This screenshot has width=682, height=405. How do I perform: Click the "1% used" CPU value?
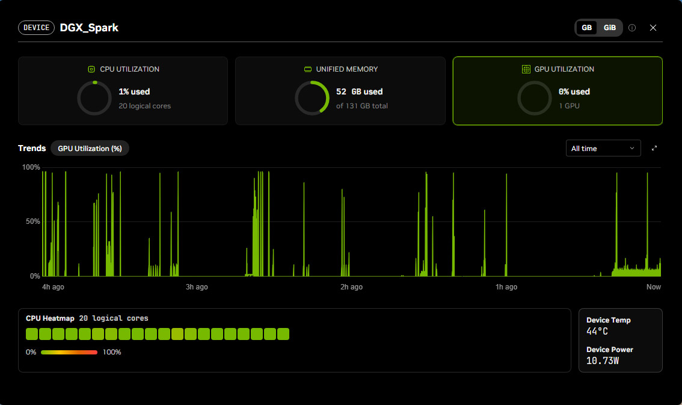coord(134,92)
